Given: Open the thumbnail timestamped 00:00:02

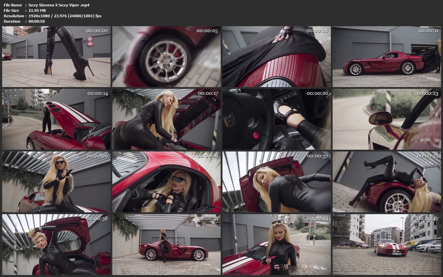Looking at the screenshot, I should coord(56,57).
